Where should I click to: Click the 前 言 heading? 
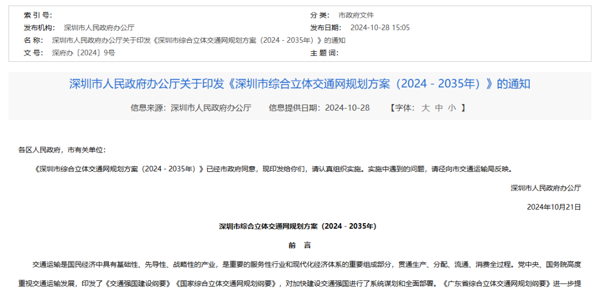point(300,245)
